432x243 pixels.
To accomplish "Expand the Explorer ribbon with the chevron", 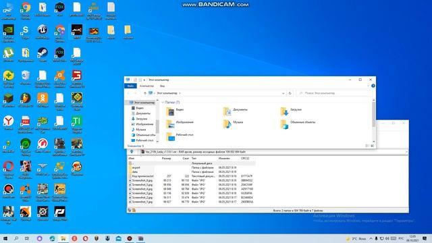I will point(368,86).
